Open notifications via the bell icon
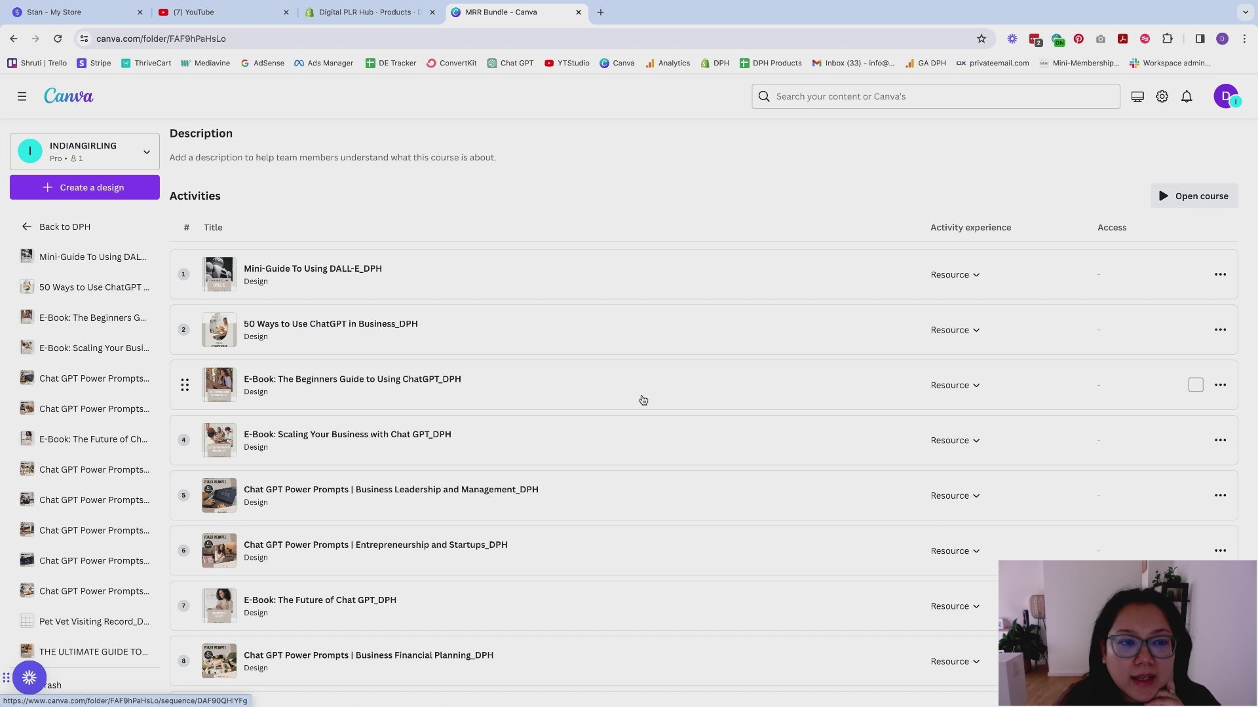 pos(1187,96)
